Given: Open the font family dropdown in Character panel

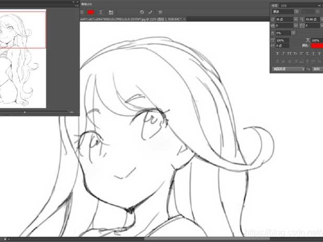Looking at the screenshot, I should (x=285, y=11).
